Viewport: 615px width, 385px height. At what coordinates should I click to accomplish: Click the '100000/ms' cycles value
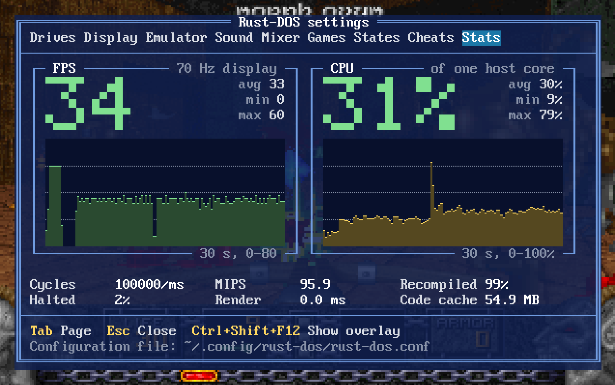coord(149,285)
